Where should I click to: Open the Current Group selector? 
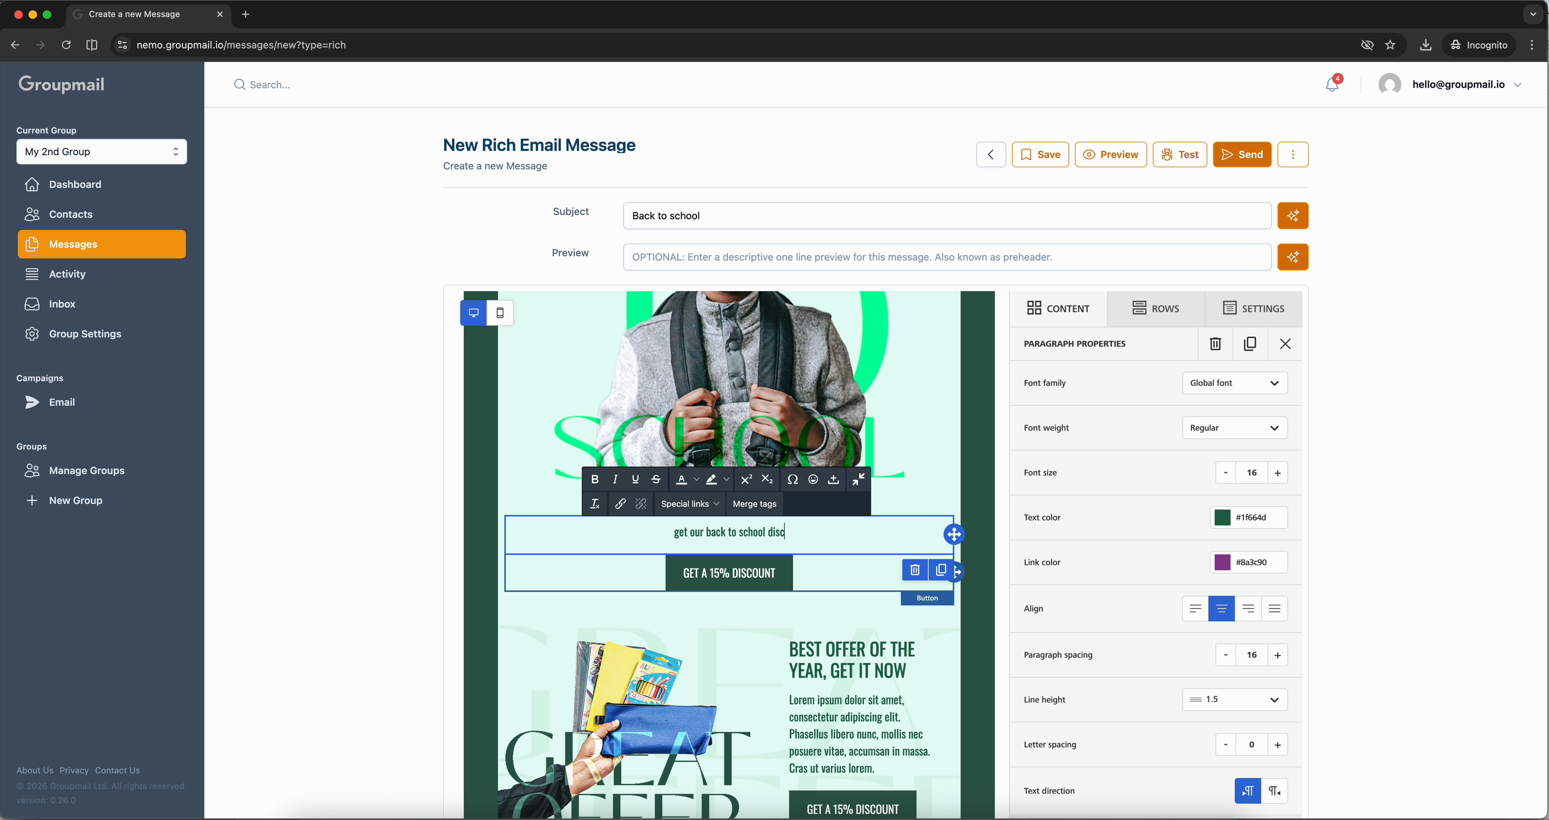(102, 152)
